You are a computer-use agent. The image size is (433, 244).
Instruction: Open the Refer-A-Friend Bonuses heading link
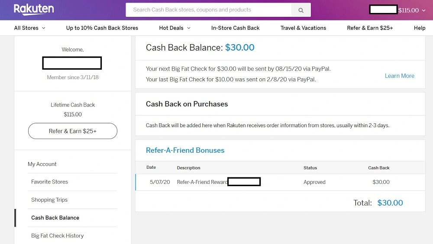(x=185, y=150)
